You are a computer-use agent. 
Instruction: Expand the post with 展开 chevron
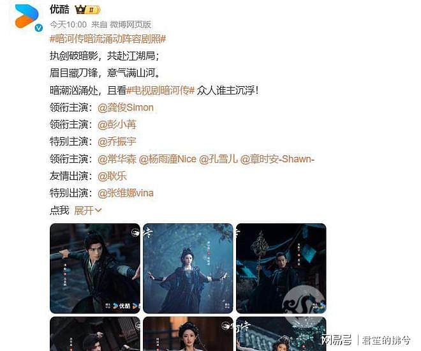pyautogui.click(x=88, y=210)
